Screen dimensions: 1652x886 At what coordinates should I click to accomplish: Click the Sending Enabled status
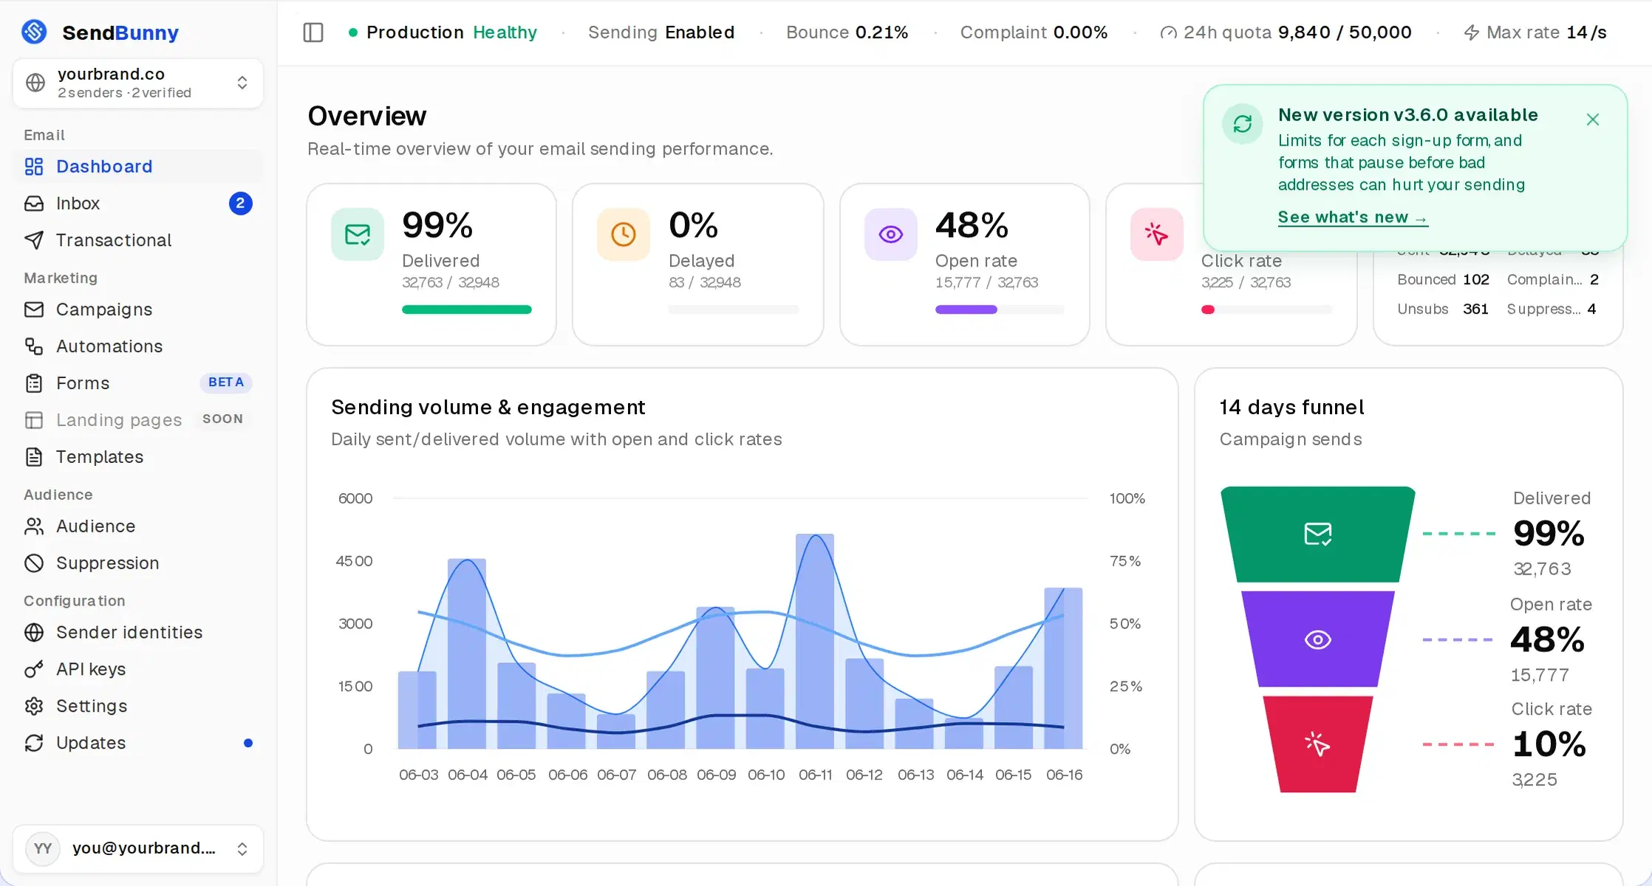661,32
